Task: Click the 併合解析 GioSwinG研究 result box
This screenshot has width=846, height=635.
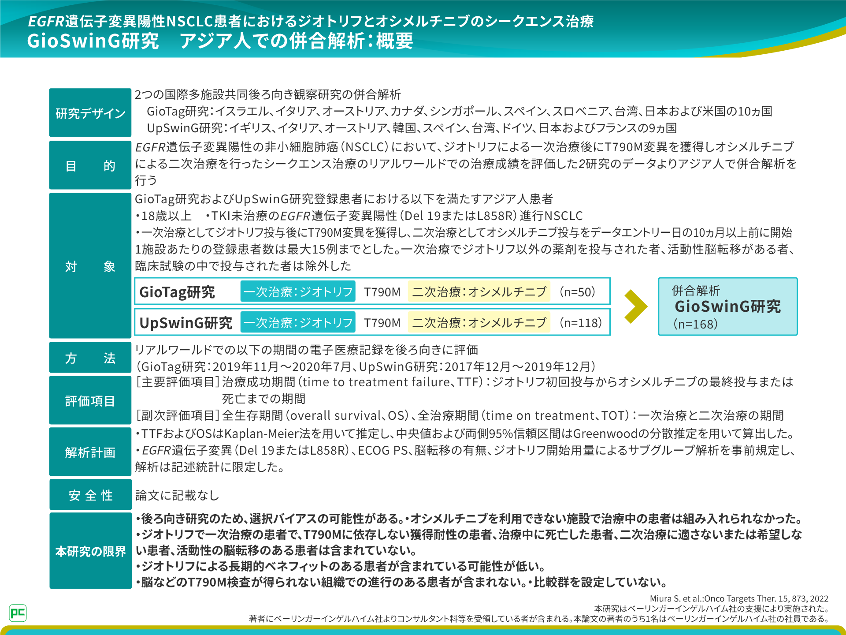Action: click(727, 306)
